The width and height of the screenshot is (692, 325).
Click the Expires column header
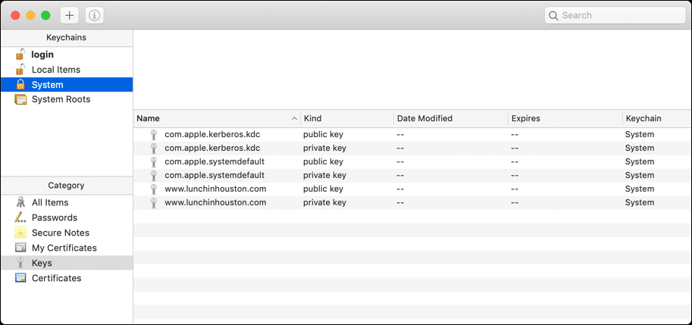(x=525, y=119)
